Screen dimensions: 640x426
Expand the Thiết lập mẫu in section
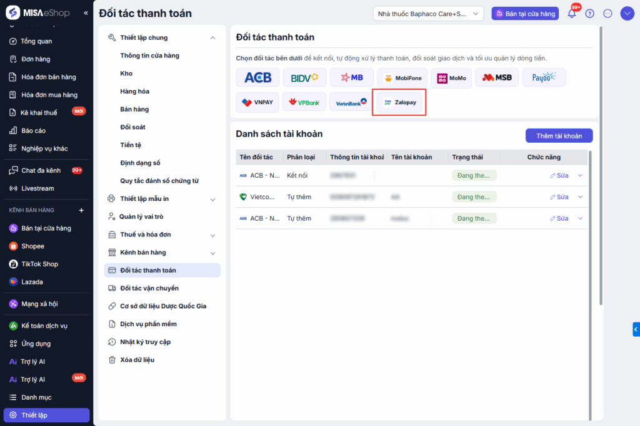(x=212, y=199)
